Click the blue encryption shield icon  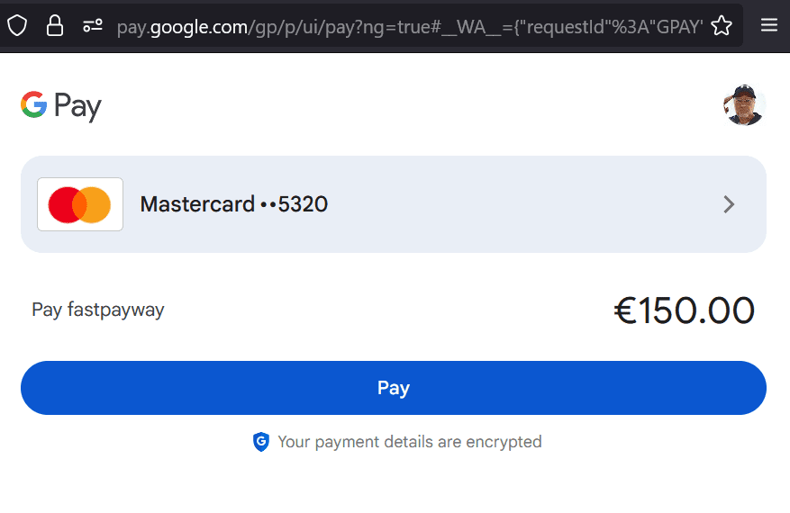coord(261,442)
